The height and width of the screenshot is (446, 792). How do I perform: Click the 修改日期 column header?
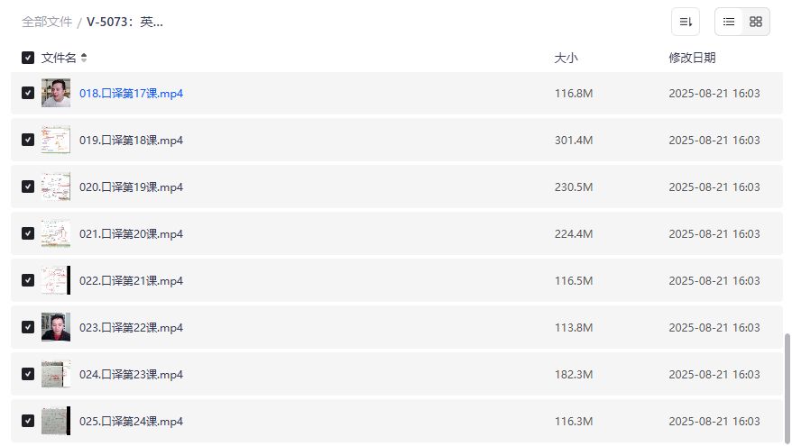click(x=692, y=58)
